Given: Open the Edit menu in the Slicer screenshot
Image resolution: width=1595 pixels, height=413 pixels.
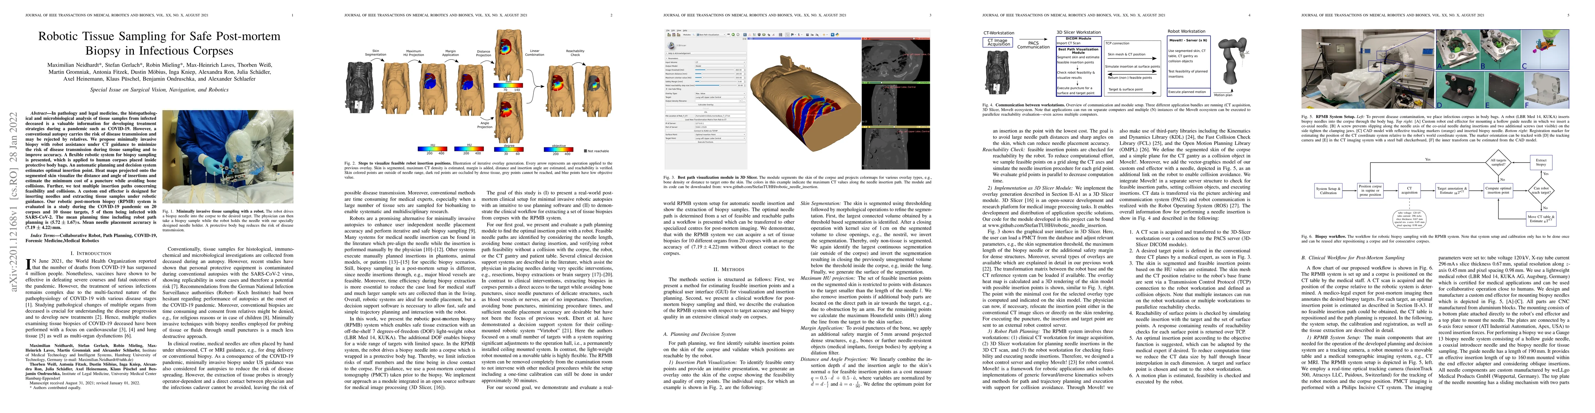Looking at the screenshot, I should 673,31.
